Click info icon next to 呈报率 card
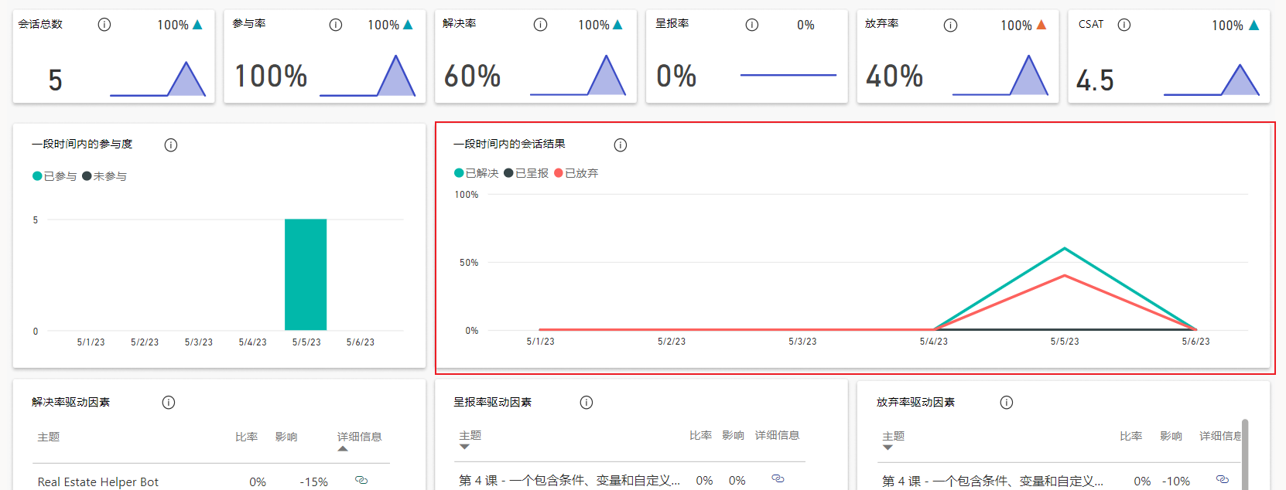The width and height of the screenshot is (1286, 490). 752,25
